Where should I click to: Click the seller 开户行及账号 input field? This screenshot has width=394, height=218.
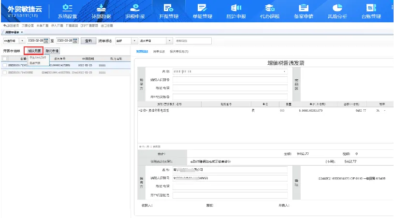coord(230,195)
